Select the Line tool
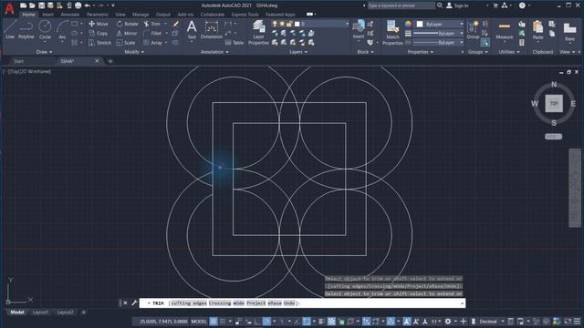The width and height of the screenshot is (584, 328). pos(10,30)
